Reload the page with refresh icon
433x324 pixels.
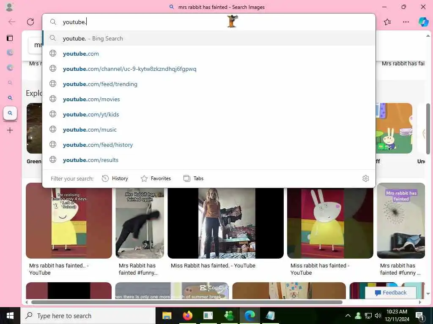30,22
